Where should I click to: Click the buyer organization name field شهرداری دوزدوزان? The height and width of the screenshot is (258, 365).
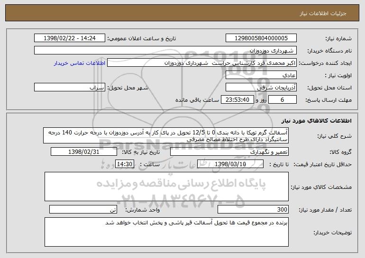click(x=165, y=51)
